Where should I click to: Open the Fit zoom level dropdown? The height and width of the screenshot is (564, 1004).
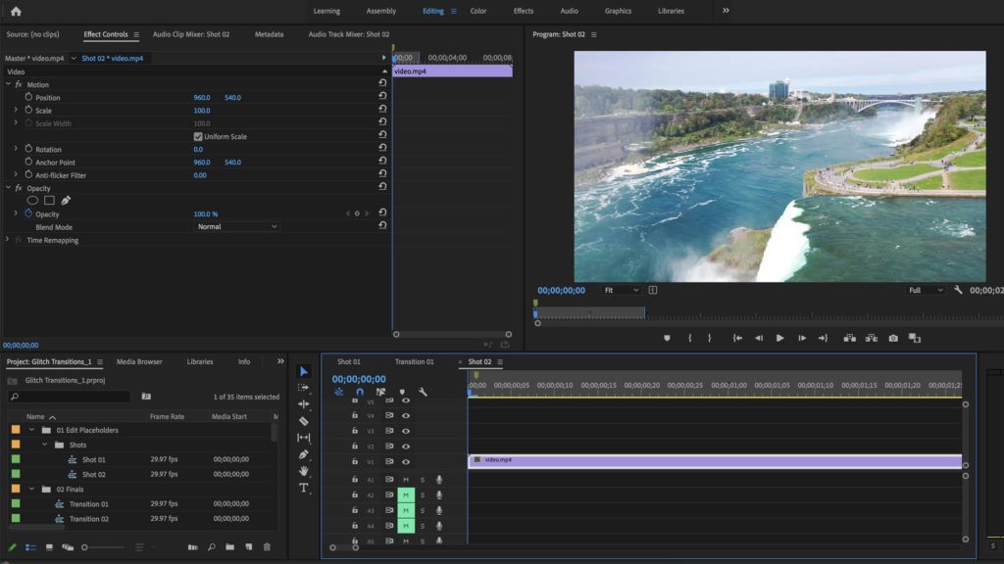pyautogui.click(x=621, y=290)
